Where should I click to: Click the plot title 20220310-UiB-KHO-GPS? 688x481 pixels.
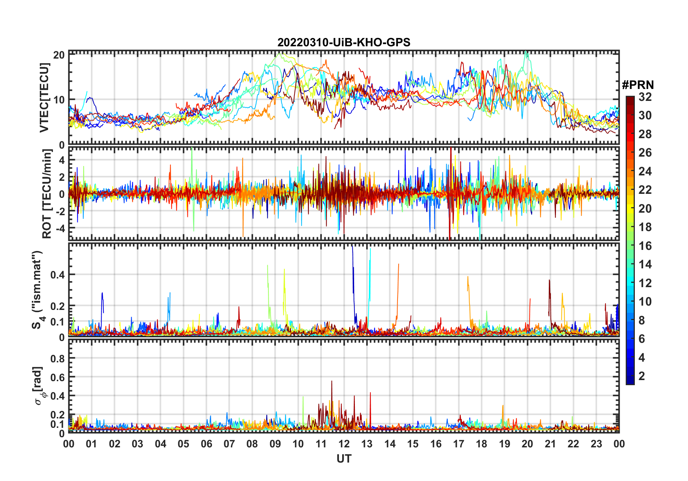(x=344, y=43)
